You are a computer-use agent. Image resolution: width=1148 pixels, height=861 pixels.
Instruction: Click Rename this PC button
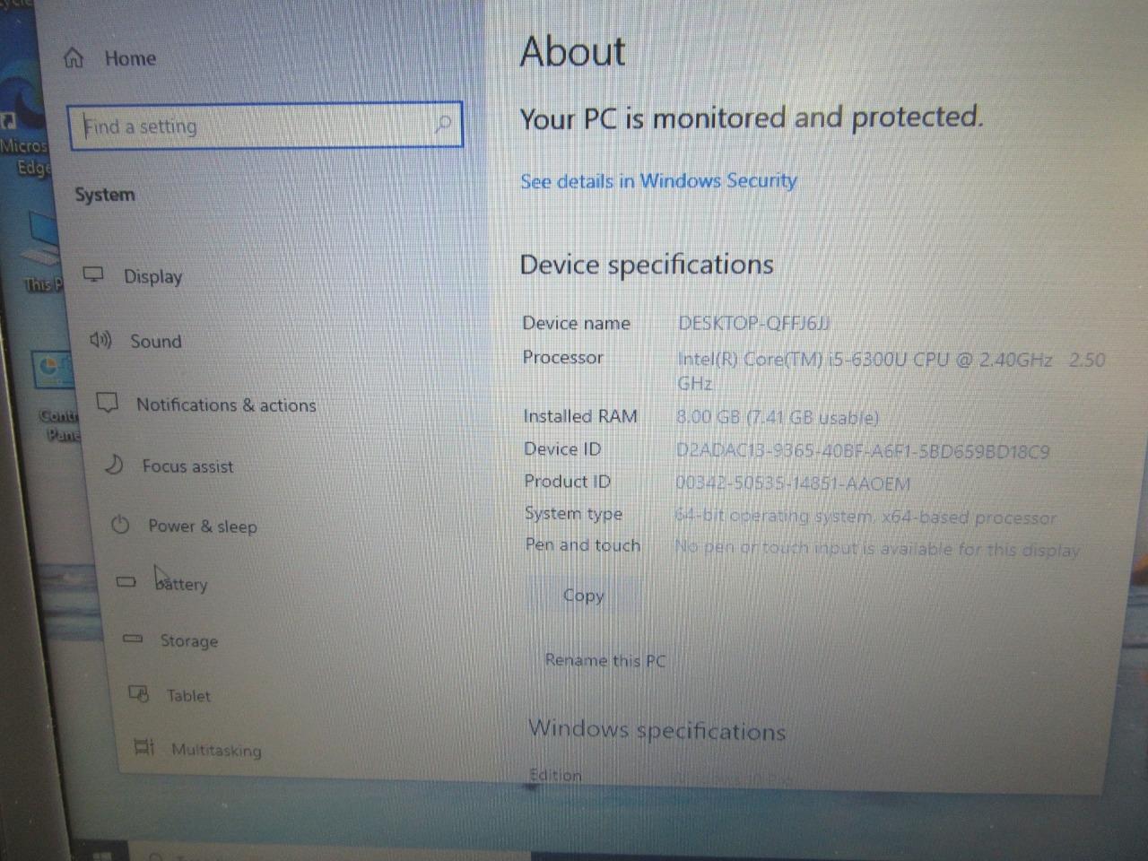tap(605, 660)
